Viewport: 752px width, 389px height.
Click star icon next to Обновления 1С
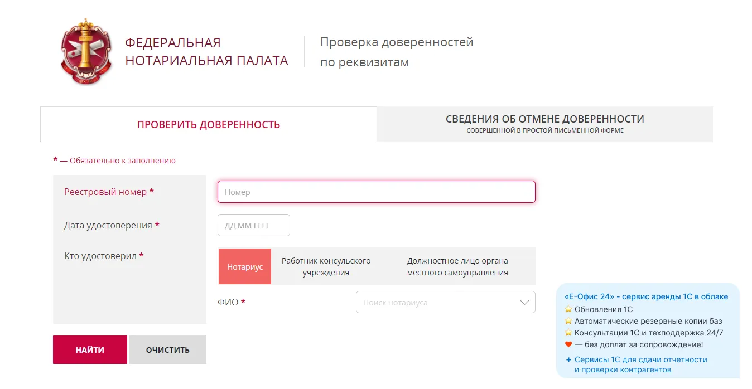click(568, 309)
